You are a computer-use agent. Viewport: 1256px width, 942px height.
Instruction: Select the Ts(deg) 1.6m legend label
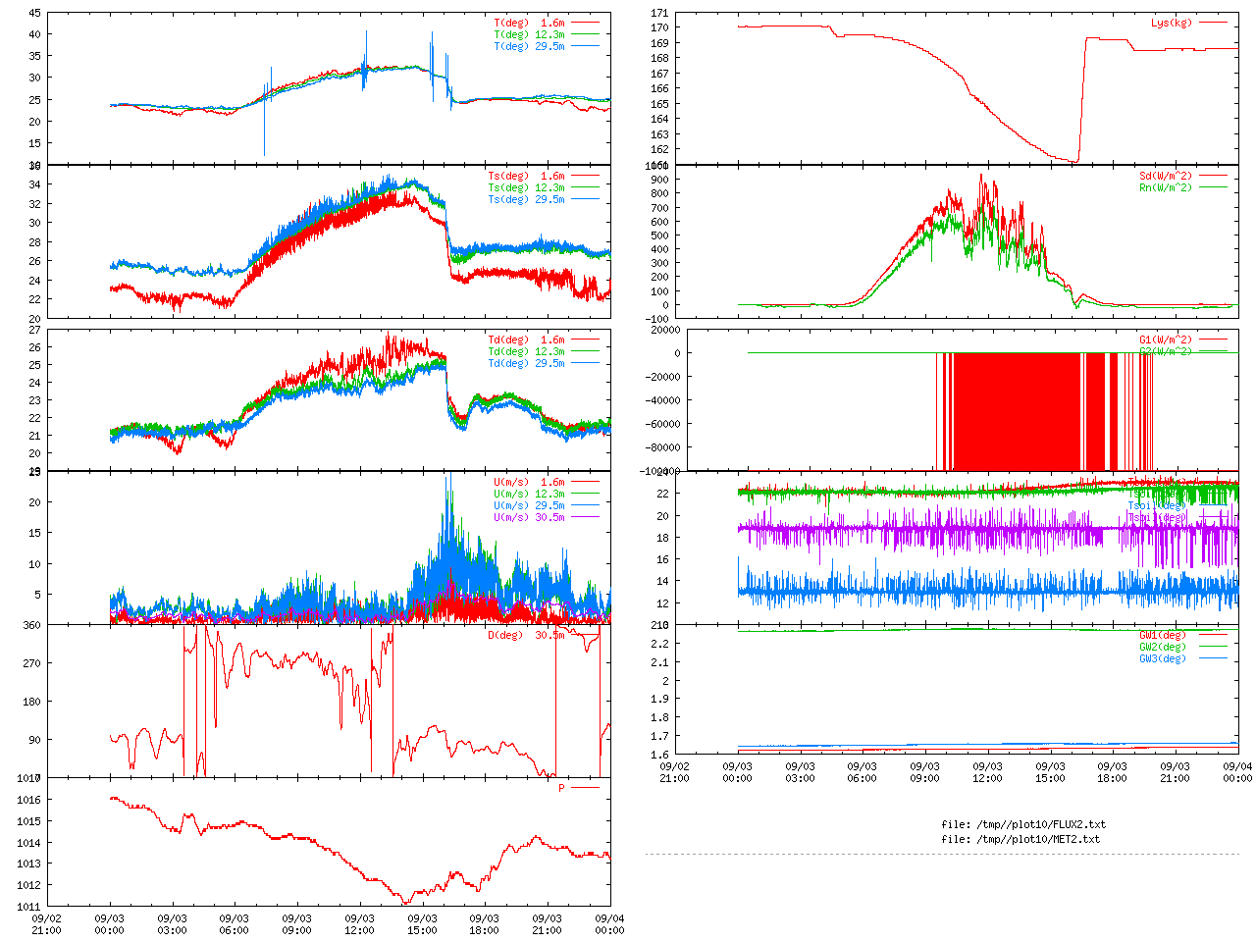tap(527, 176)
